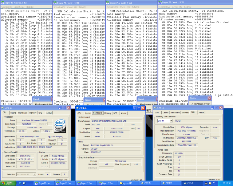Open Memory tab in the Corsair memory CPU-Z window
233x186 pixels.
[185, 113]
